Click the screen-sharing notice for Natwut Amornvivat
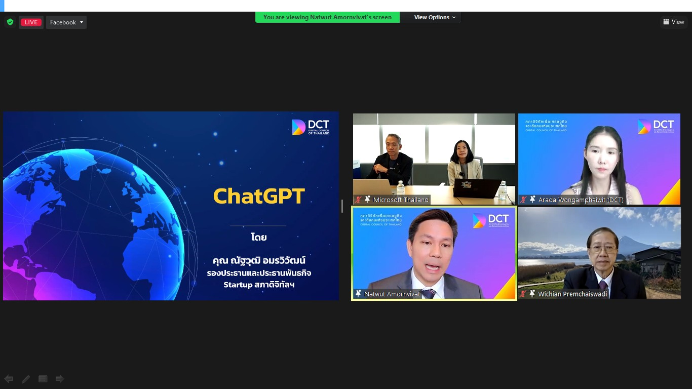The image size is (692, 389). tap(327, 17)
